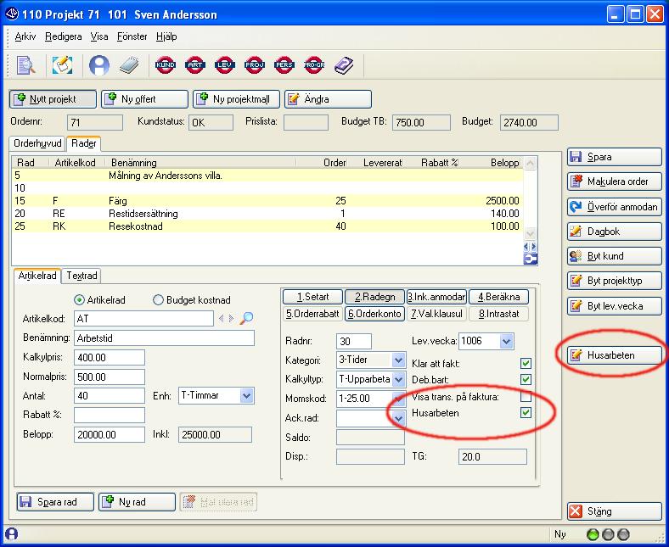Click the Byt kund button

615,256
